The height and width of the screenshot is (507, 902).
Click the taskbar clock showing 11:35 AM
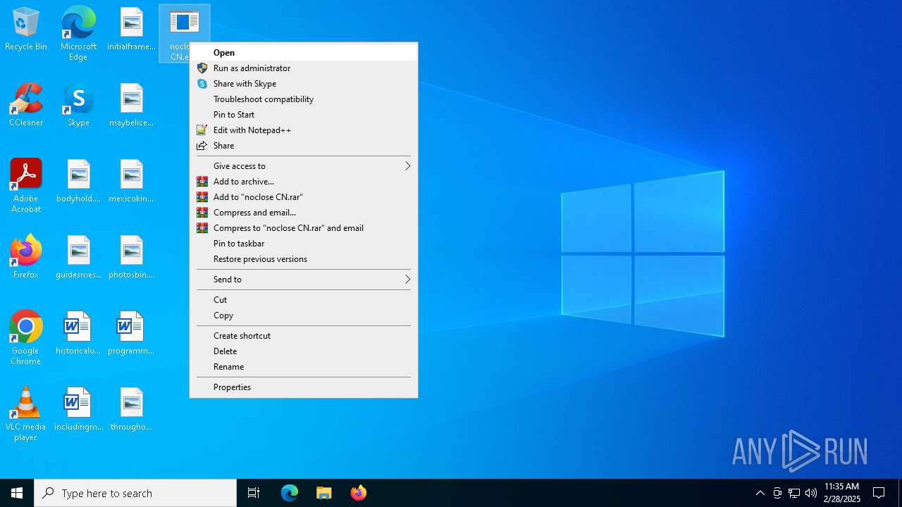click(841, 493)
